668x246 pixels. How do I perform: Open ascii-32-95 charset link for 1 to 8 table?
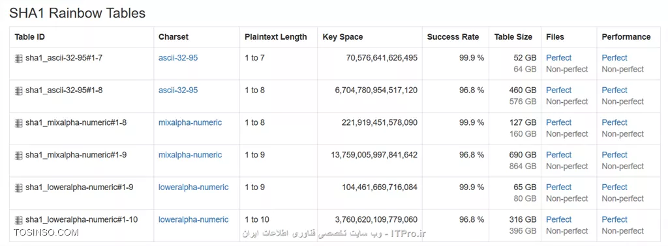click(x=178, y=90)
